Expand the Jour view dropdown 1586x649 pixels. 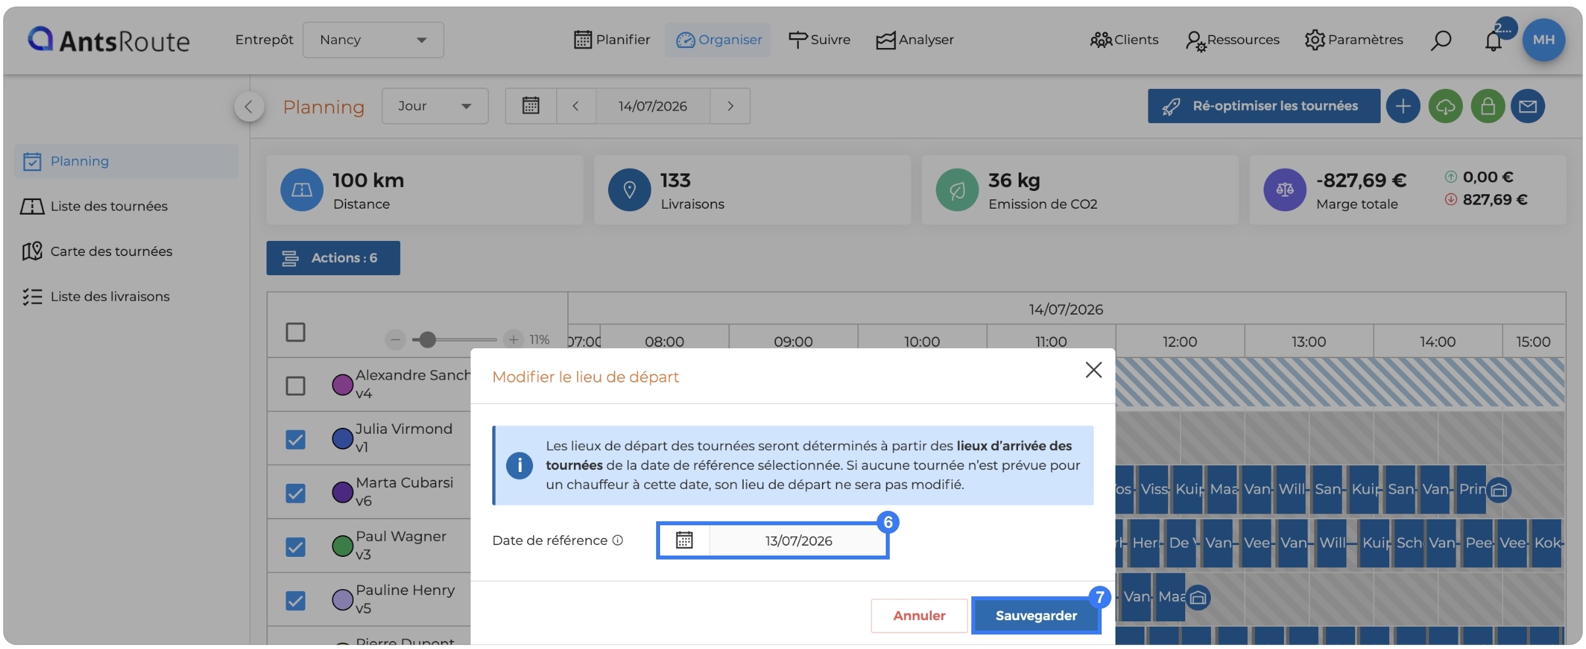coord(435,106)
